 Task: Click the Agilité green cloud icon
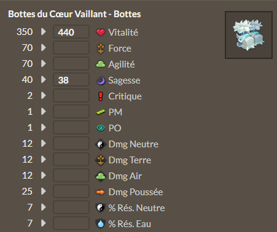tap(101, 64)
